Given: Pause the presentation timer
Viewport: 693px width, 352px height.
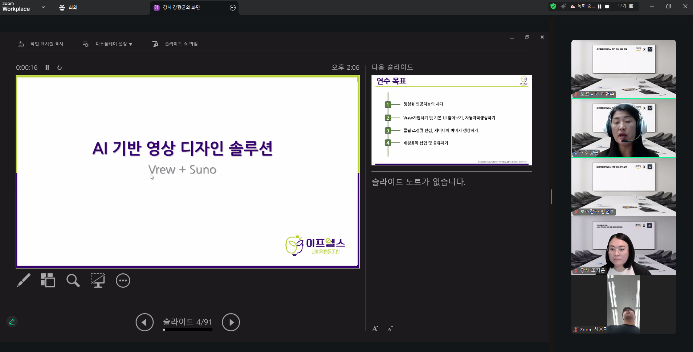Looking at the screenshot, I should 47,67.
